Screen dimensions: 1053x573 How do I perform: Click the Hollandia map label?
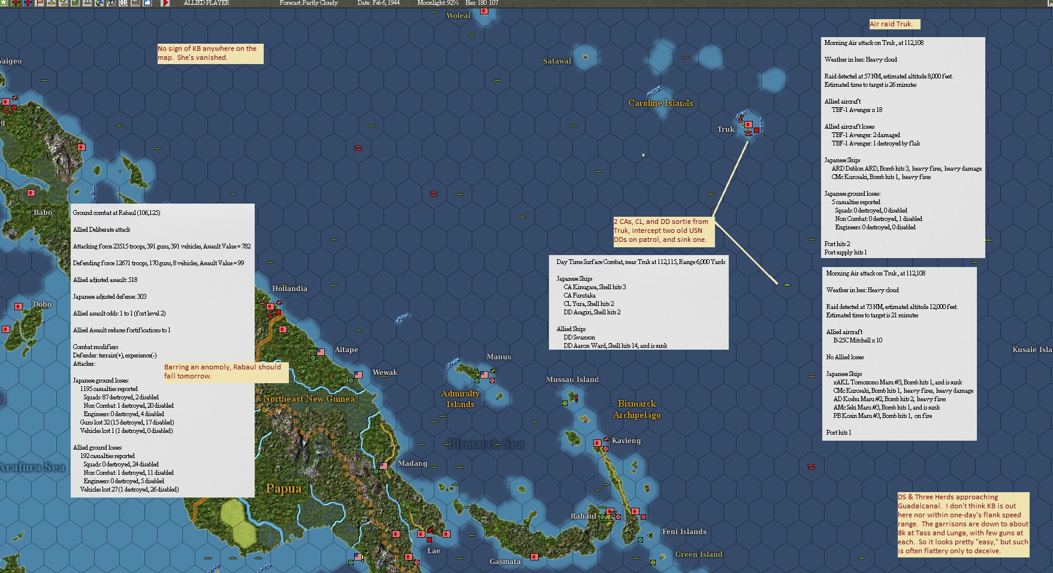point(289,289)
